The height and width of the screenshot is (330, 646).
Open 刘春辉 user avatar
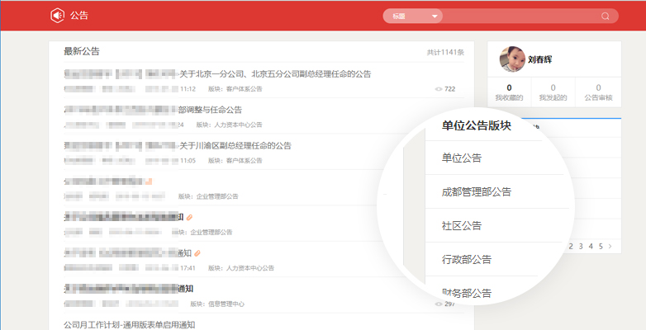pyautogui.click(x=512, y=59)
